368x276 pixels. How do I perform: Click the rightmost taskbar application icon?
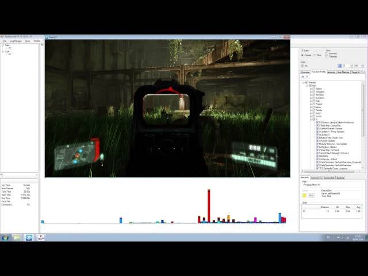pos(41,237)
